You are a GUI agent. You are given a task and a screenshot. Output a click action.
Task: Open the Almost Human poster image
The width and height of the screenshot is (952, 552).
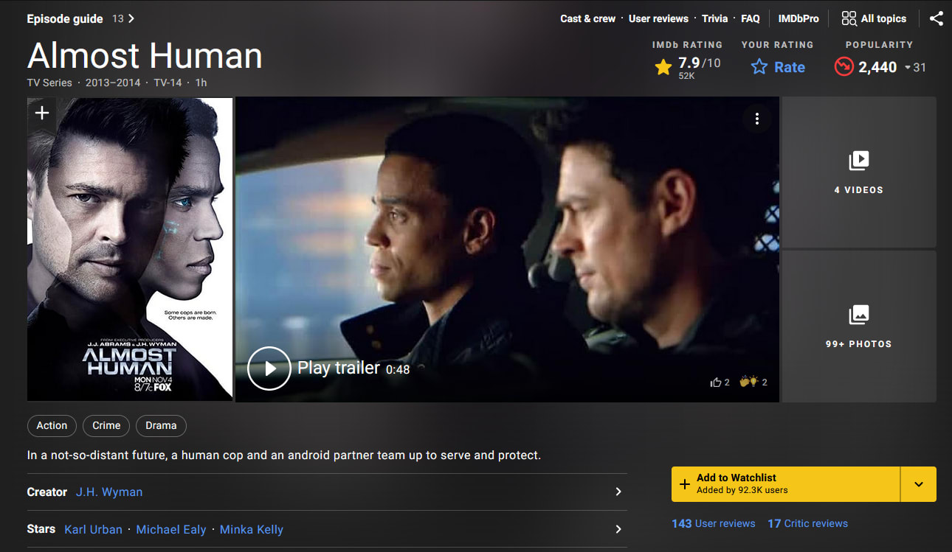coord(130,249)
